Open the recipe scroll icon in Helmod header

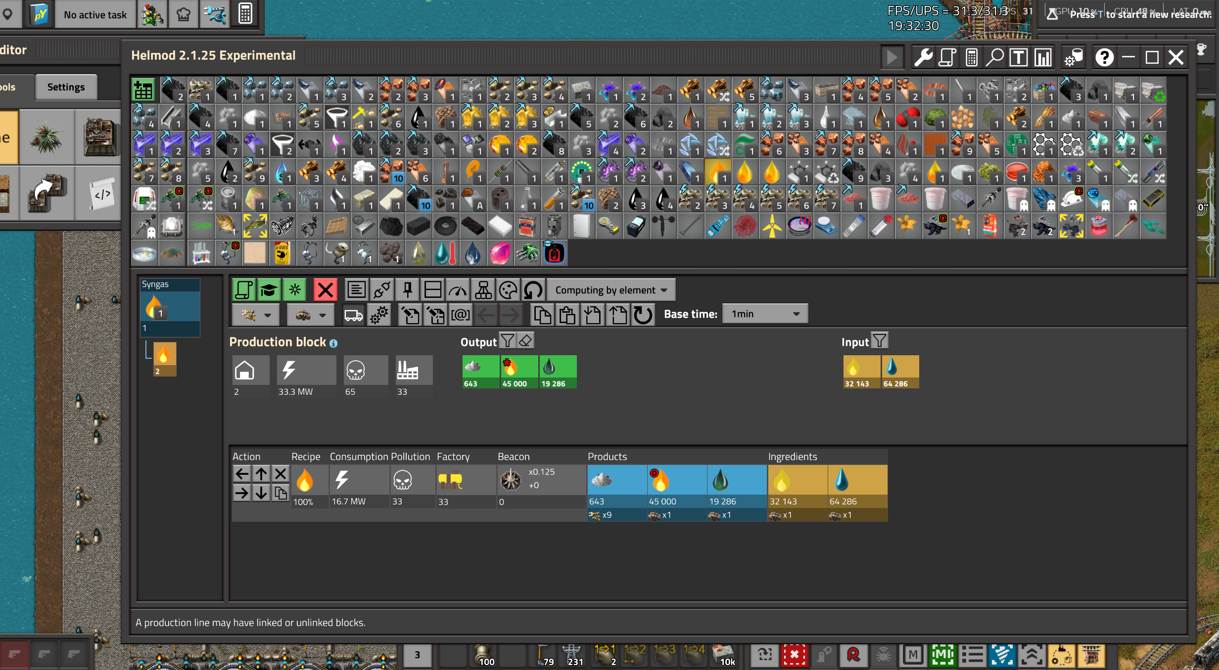[947, 57]
